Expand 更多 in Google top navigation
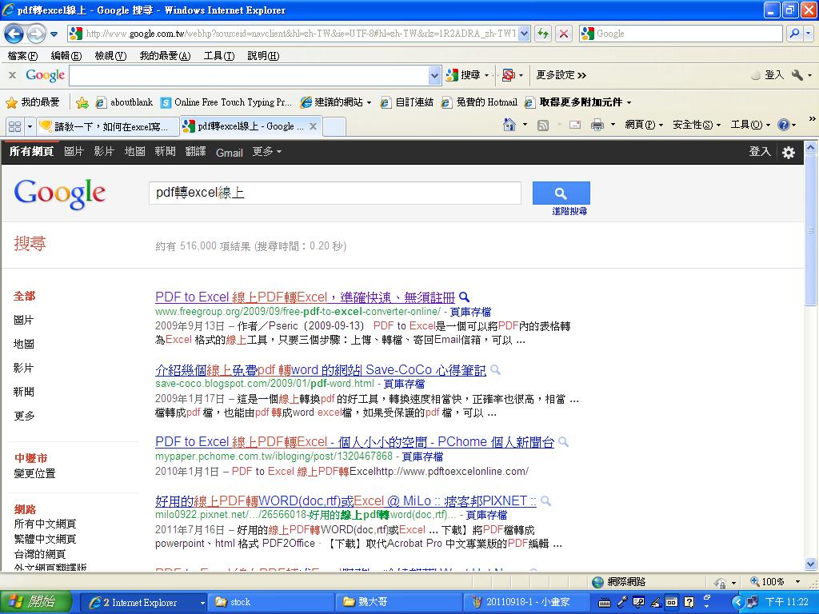 click(x=267, y=152)
